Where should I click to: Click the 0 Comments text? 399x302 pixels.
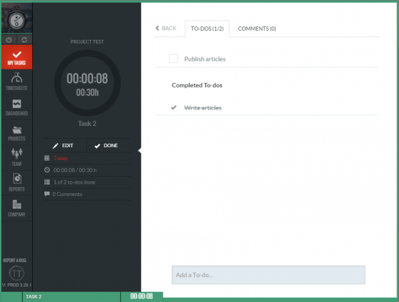(x=67, y=194)
